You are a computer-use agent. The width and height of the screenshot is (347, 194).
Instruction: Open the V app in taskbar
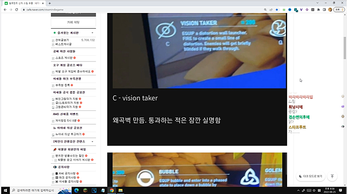(94, 190)
